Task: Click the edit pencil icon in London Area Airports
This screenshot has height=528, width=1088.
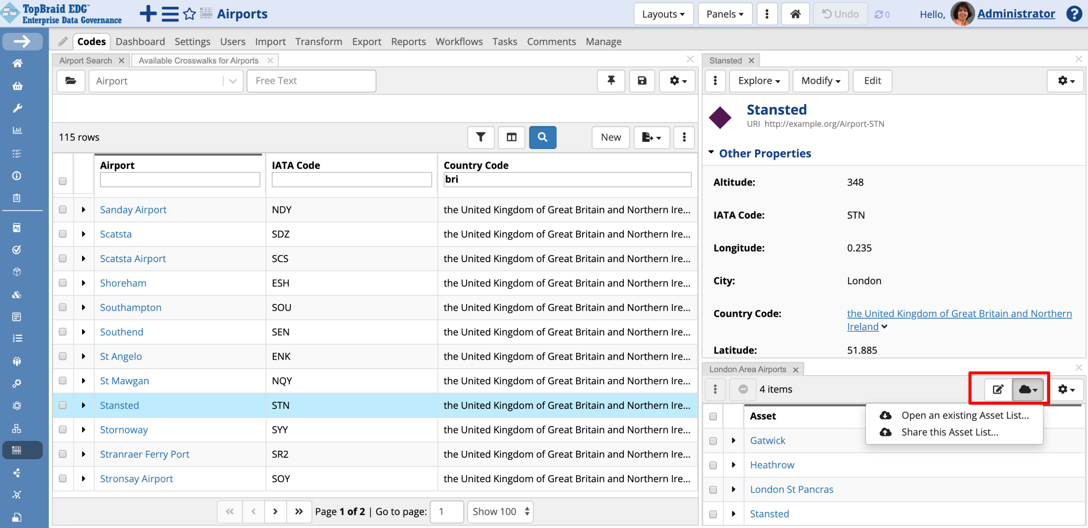Action: click(x=998, y=389)
